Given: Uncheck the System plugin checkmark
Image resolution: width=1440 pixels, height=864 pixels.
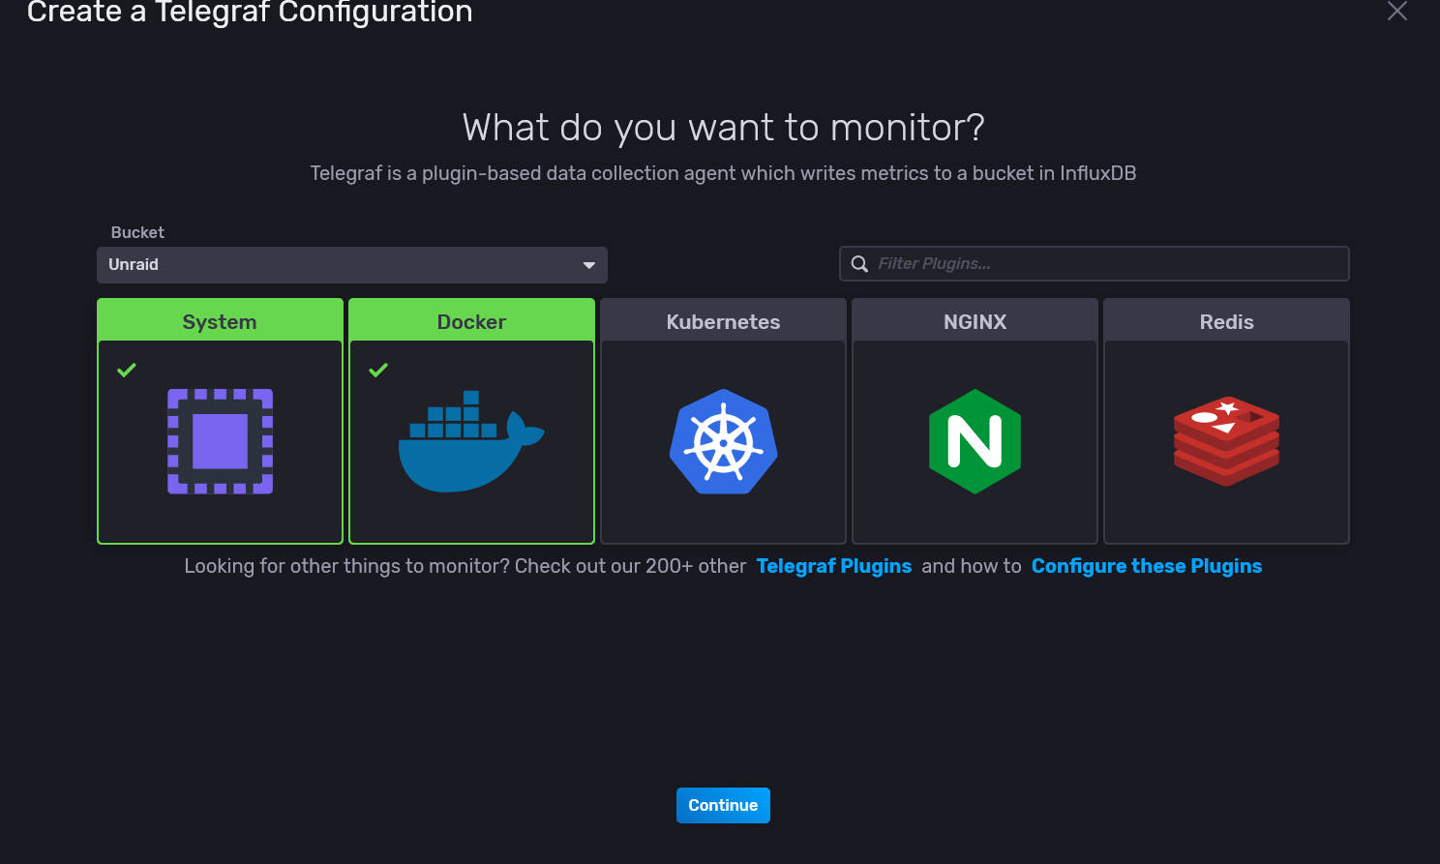Looking at the screenshot, I should 127,370.
